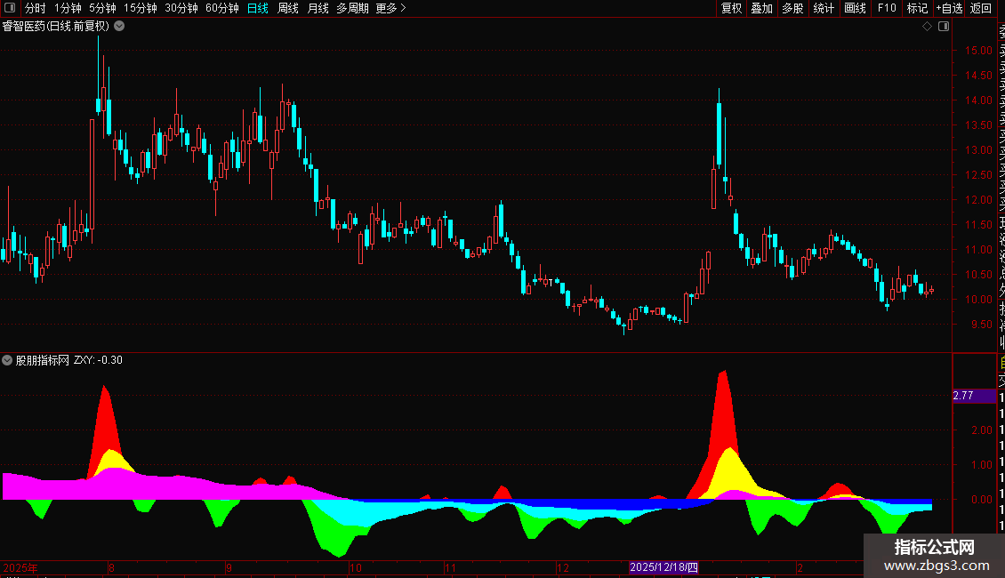Click the 2.77 indicator value tag

coord(974,396)
